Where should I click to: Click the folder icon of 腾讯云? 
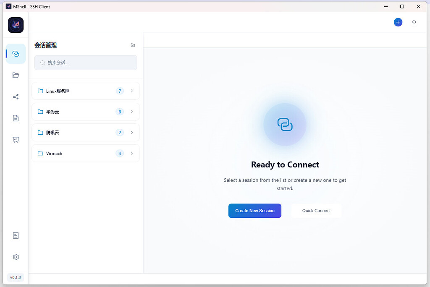click(40, 133)
